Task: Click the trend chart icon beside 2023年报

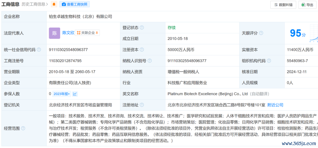Action: click(x=75, y=94)
